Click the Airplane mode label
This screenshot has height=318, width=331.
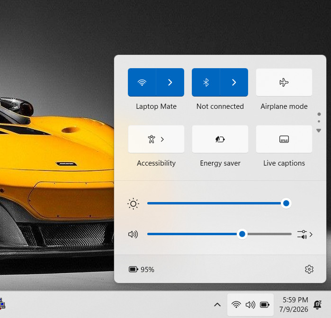point(284,106)
